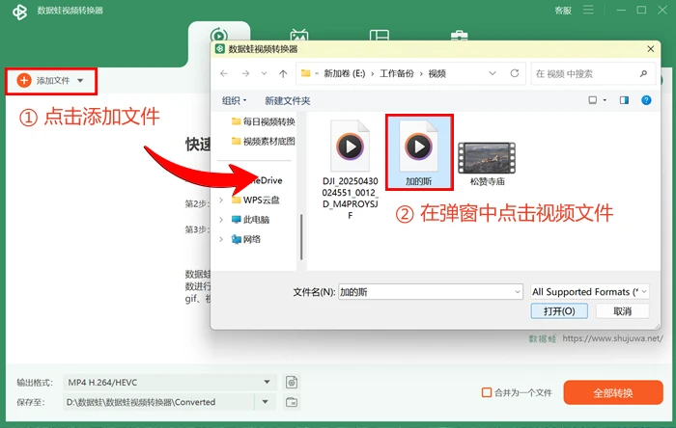Refresh the folder view
This screenshot has width=676, height=428.
[515, 73]
